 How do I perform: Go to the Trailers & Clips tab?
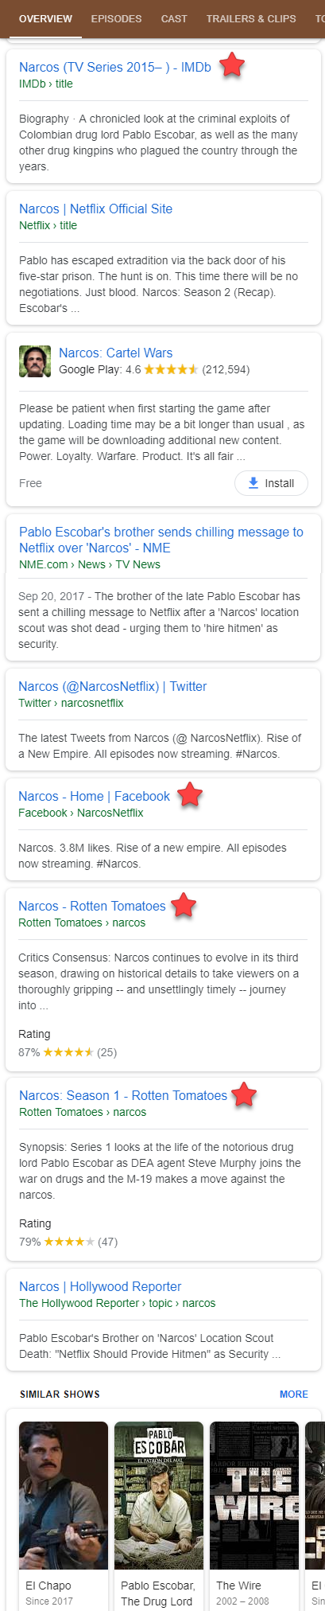point(251,18)
